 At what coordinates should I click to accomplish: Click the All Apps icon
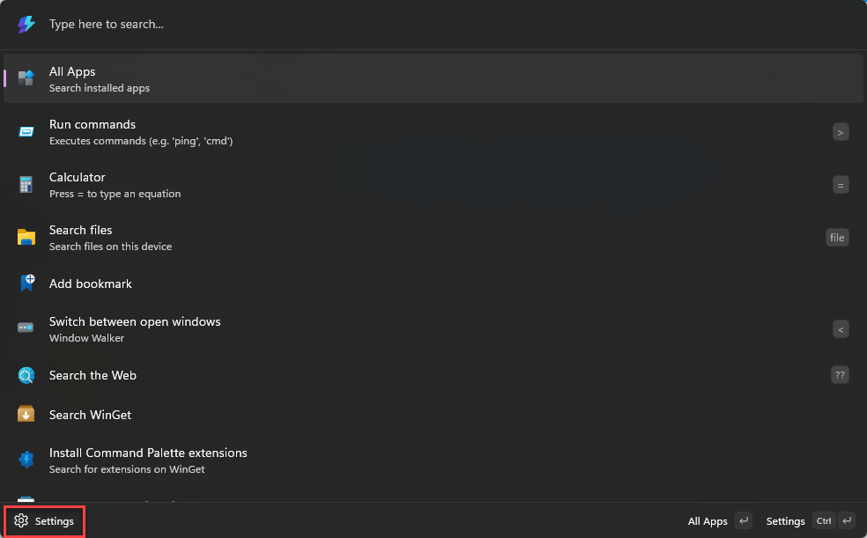tap(26, 78)
